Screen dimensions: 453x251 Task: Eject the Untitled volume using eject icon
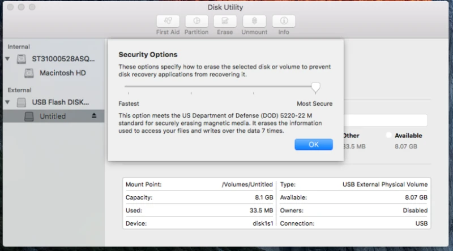click(x=94, y=116)
